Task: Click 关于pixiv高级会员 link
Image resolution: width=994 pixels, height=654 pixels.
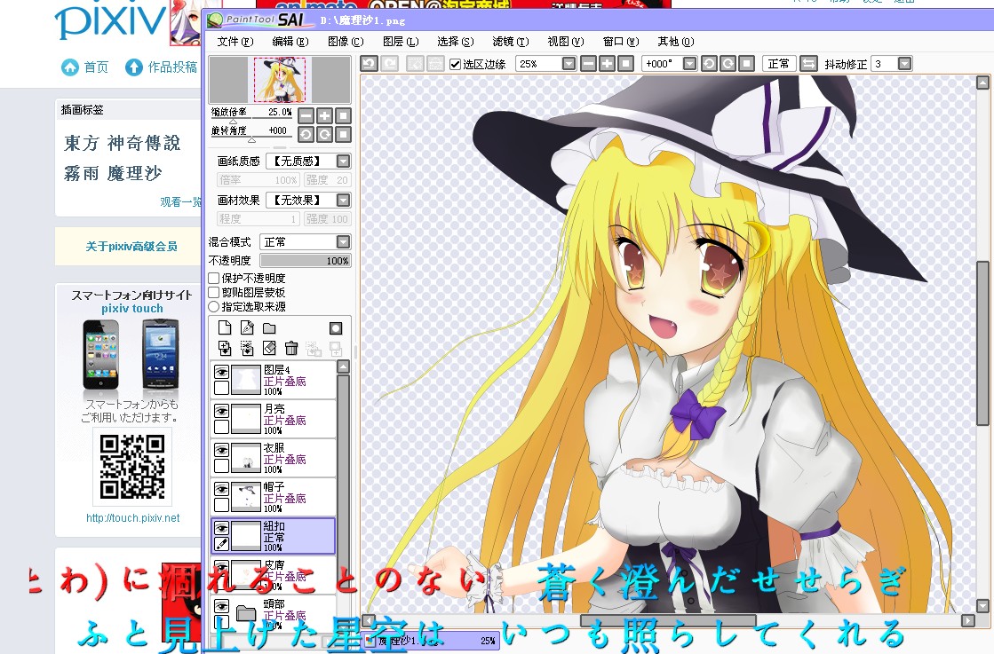Action: coord(131,247)
